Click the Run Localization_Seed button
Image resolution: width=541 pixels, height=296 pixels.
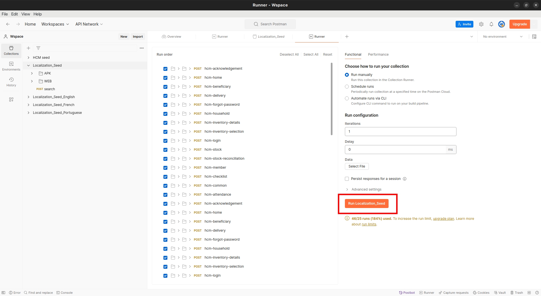366,204
